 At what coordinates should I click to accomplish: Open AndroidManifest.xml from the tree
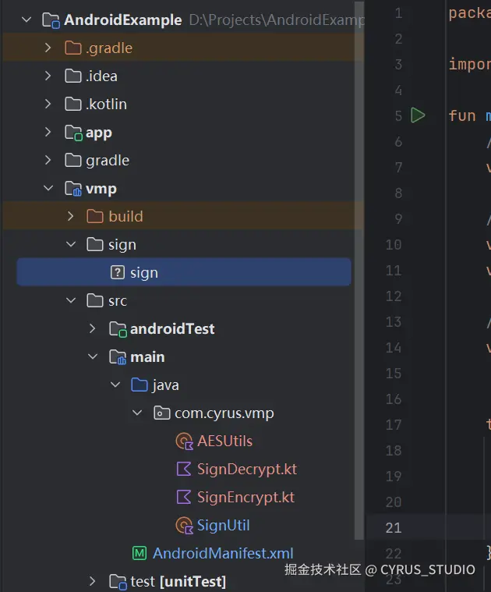pyautogui.click(x=223, y=553)
